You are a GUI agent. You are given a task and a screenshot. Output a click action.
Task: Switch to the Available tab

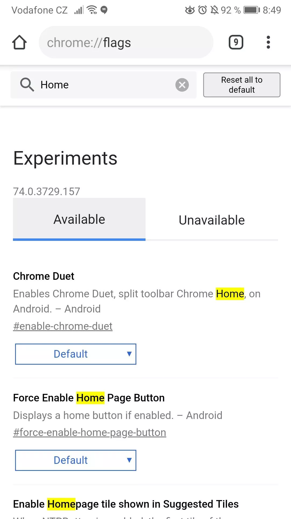[x=79, y=219]
